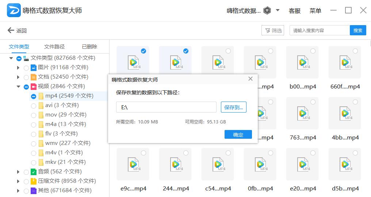
Task: Confirm with the 确定 button
Action: (238, 134)
